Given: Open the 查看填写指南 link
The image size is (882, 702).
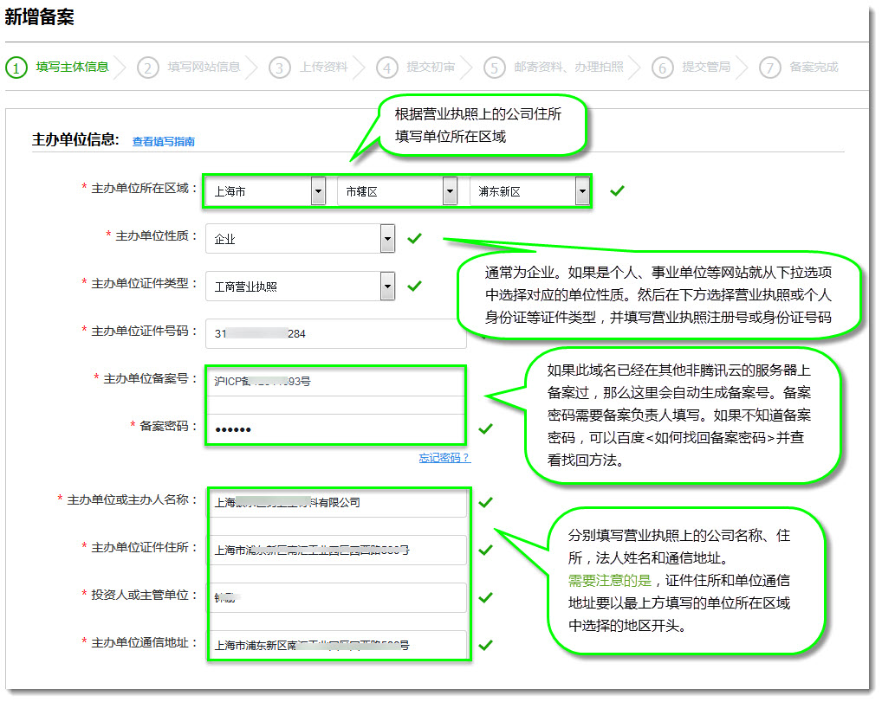Looking at the screenshot, I should click(163, 142).
